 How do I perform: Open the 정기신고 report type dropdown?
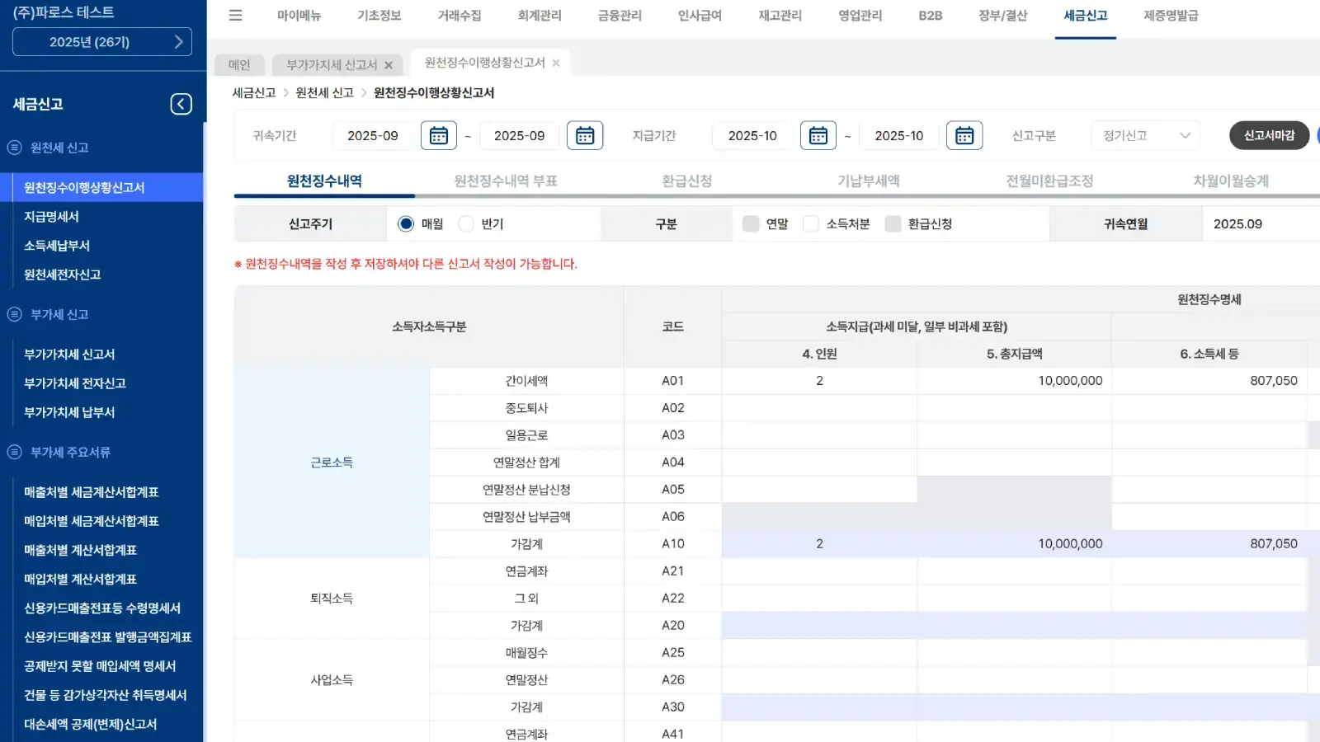[1145, 135]
